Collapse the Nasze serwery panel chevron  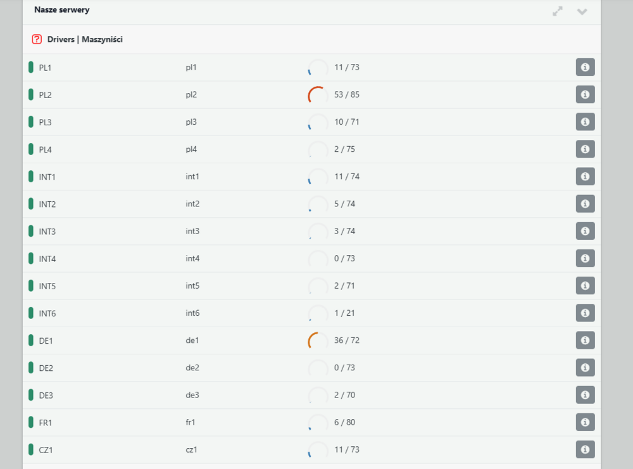coord(582,11)
